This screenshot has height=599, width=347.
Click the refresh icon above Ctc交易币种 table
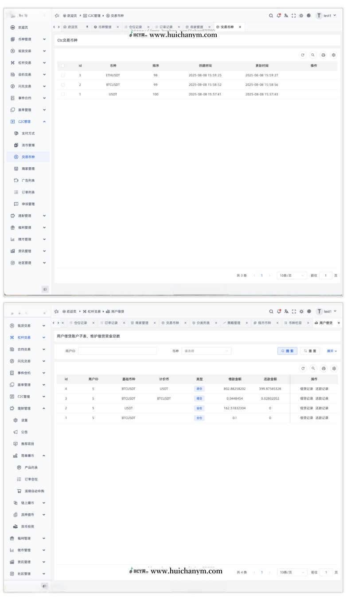(x=303, y=55)
